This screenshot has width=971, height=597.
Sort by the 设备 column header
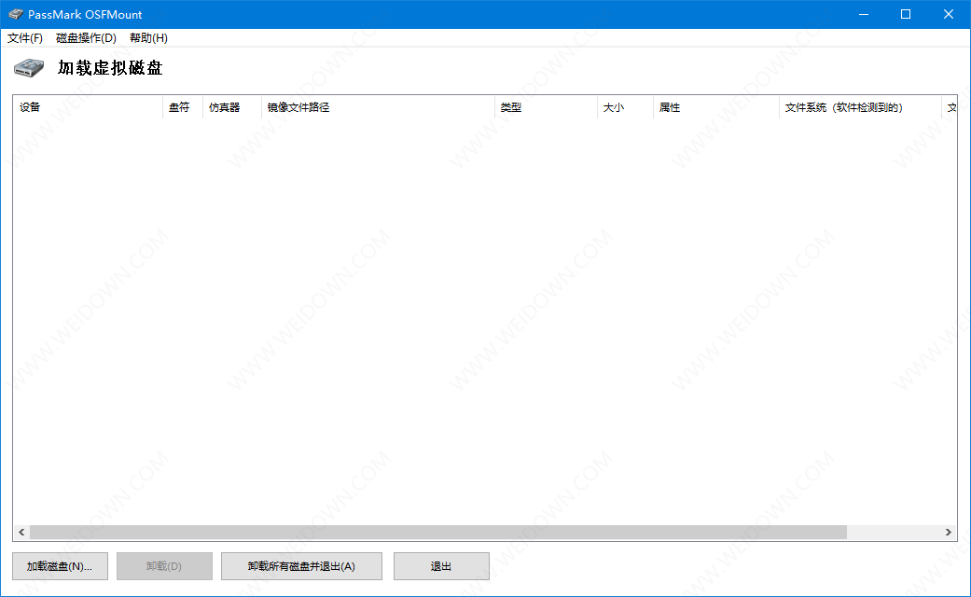(x=88, y=107)
